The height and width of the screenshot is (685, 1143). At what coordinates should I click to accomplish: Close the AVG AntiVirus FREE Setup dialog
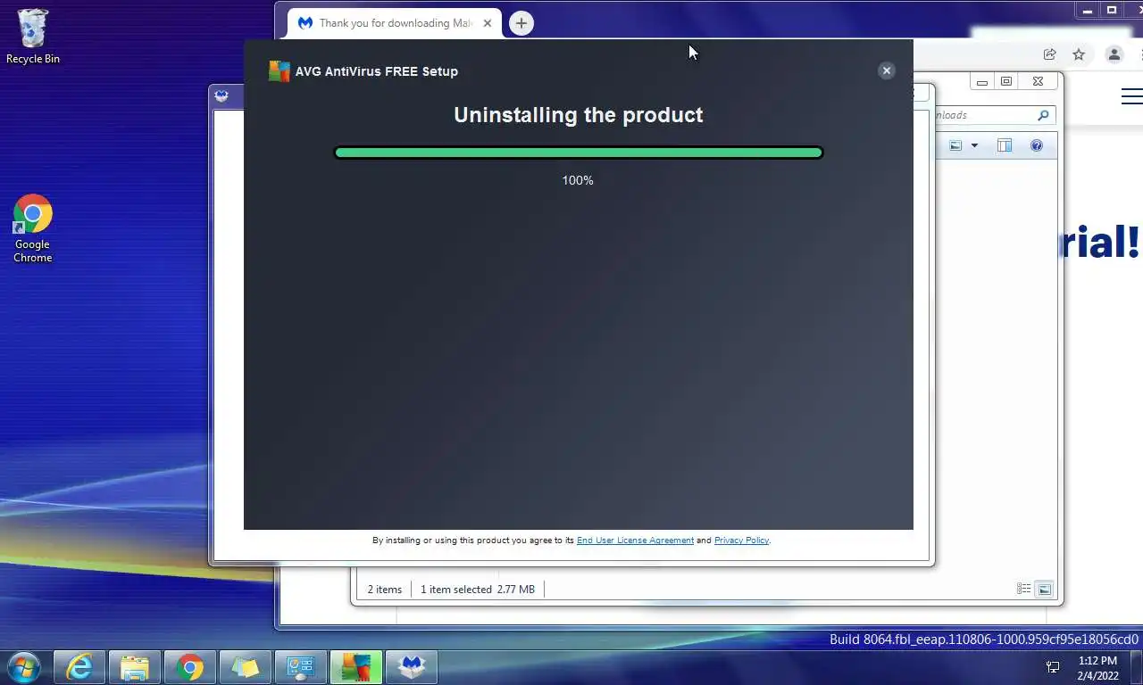[x=887, y=70]
